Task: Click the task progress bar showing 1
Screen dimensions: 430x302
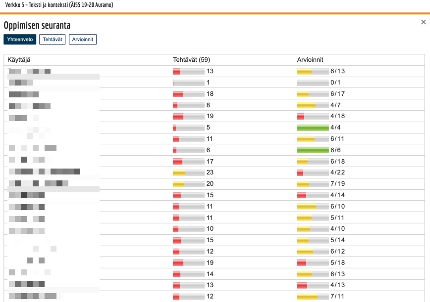Action: 188,83
